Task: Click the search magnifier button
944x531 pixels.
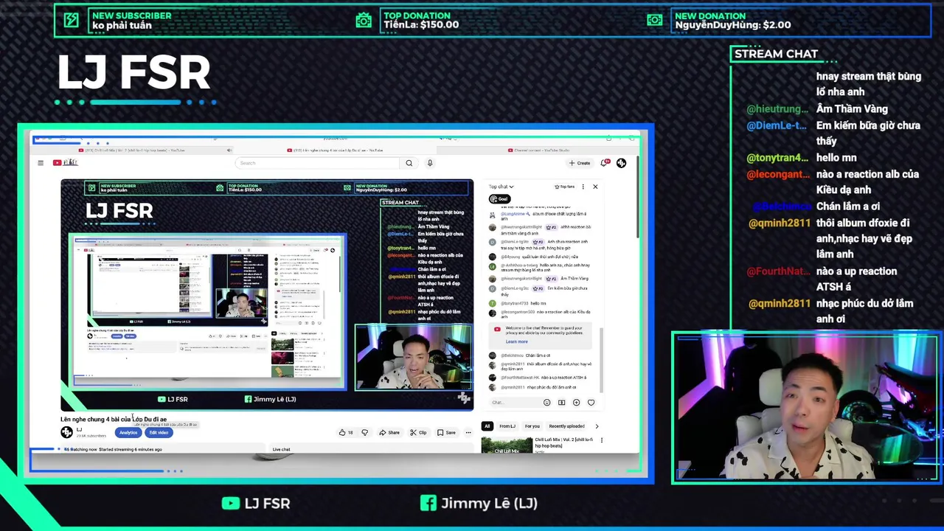Action: [x=409, y=163]
